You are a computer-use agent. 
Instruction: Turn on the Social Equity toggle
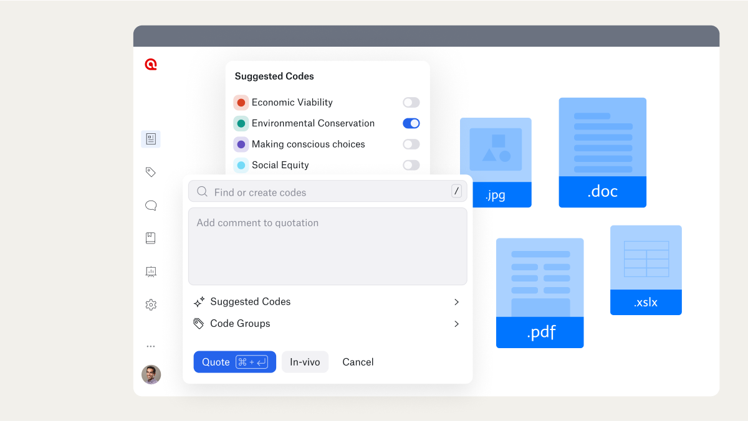(410, 165)
